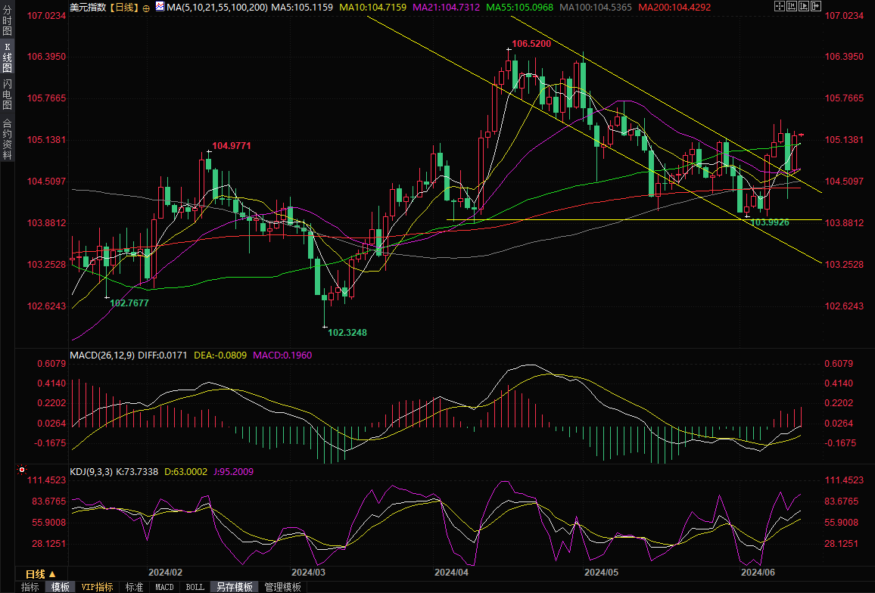
Task: Click the red arrow at latest candle
Action: tap(801, 135)
